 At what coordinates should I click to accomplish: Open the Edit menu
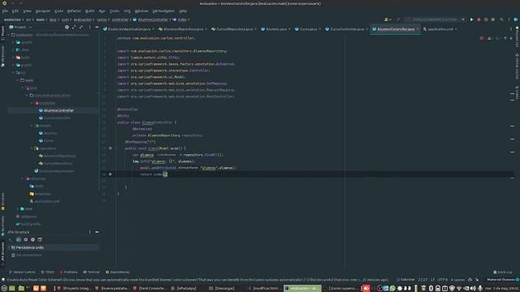pyautogui.click(x=15, y=11)
